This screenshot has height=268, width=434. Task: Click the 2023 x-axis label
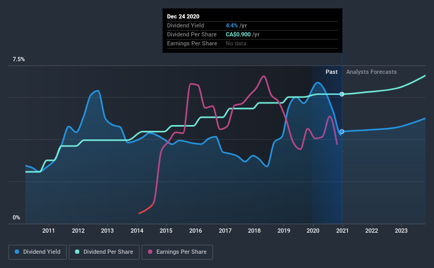coord(401,231)
